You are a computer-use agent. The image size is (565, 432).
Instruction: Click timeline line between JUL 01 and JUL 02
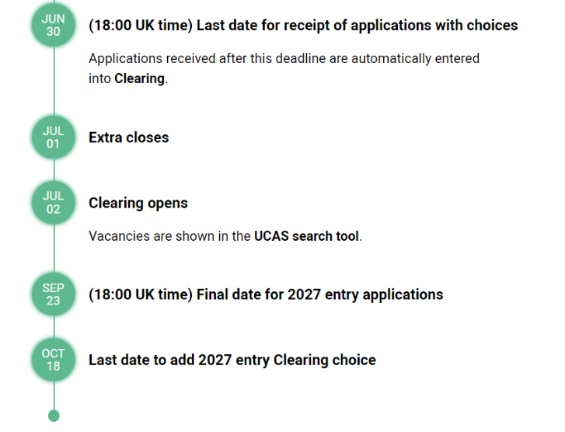coord(54,170)
